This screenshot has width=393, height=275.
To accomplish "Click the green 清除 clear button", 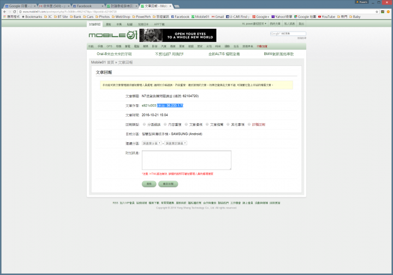I will 149,184.
